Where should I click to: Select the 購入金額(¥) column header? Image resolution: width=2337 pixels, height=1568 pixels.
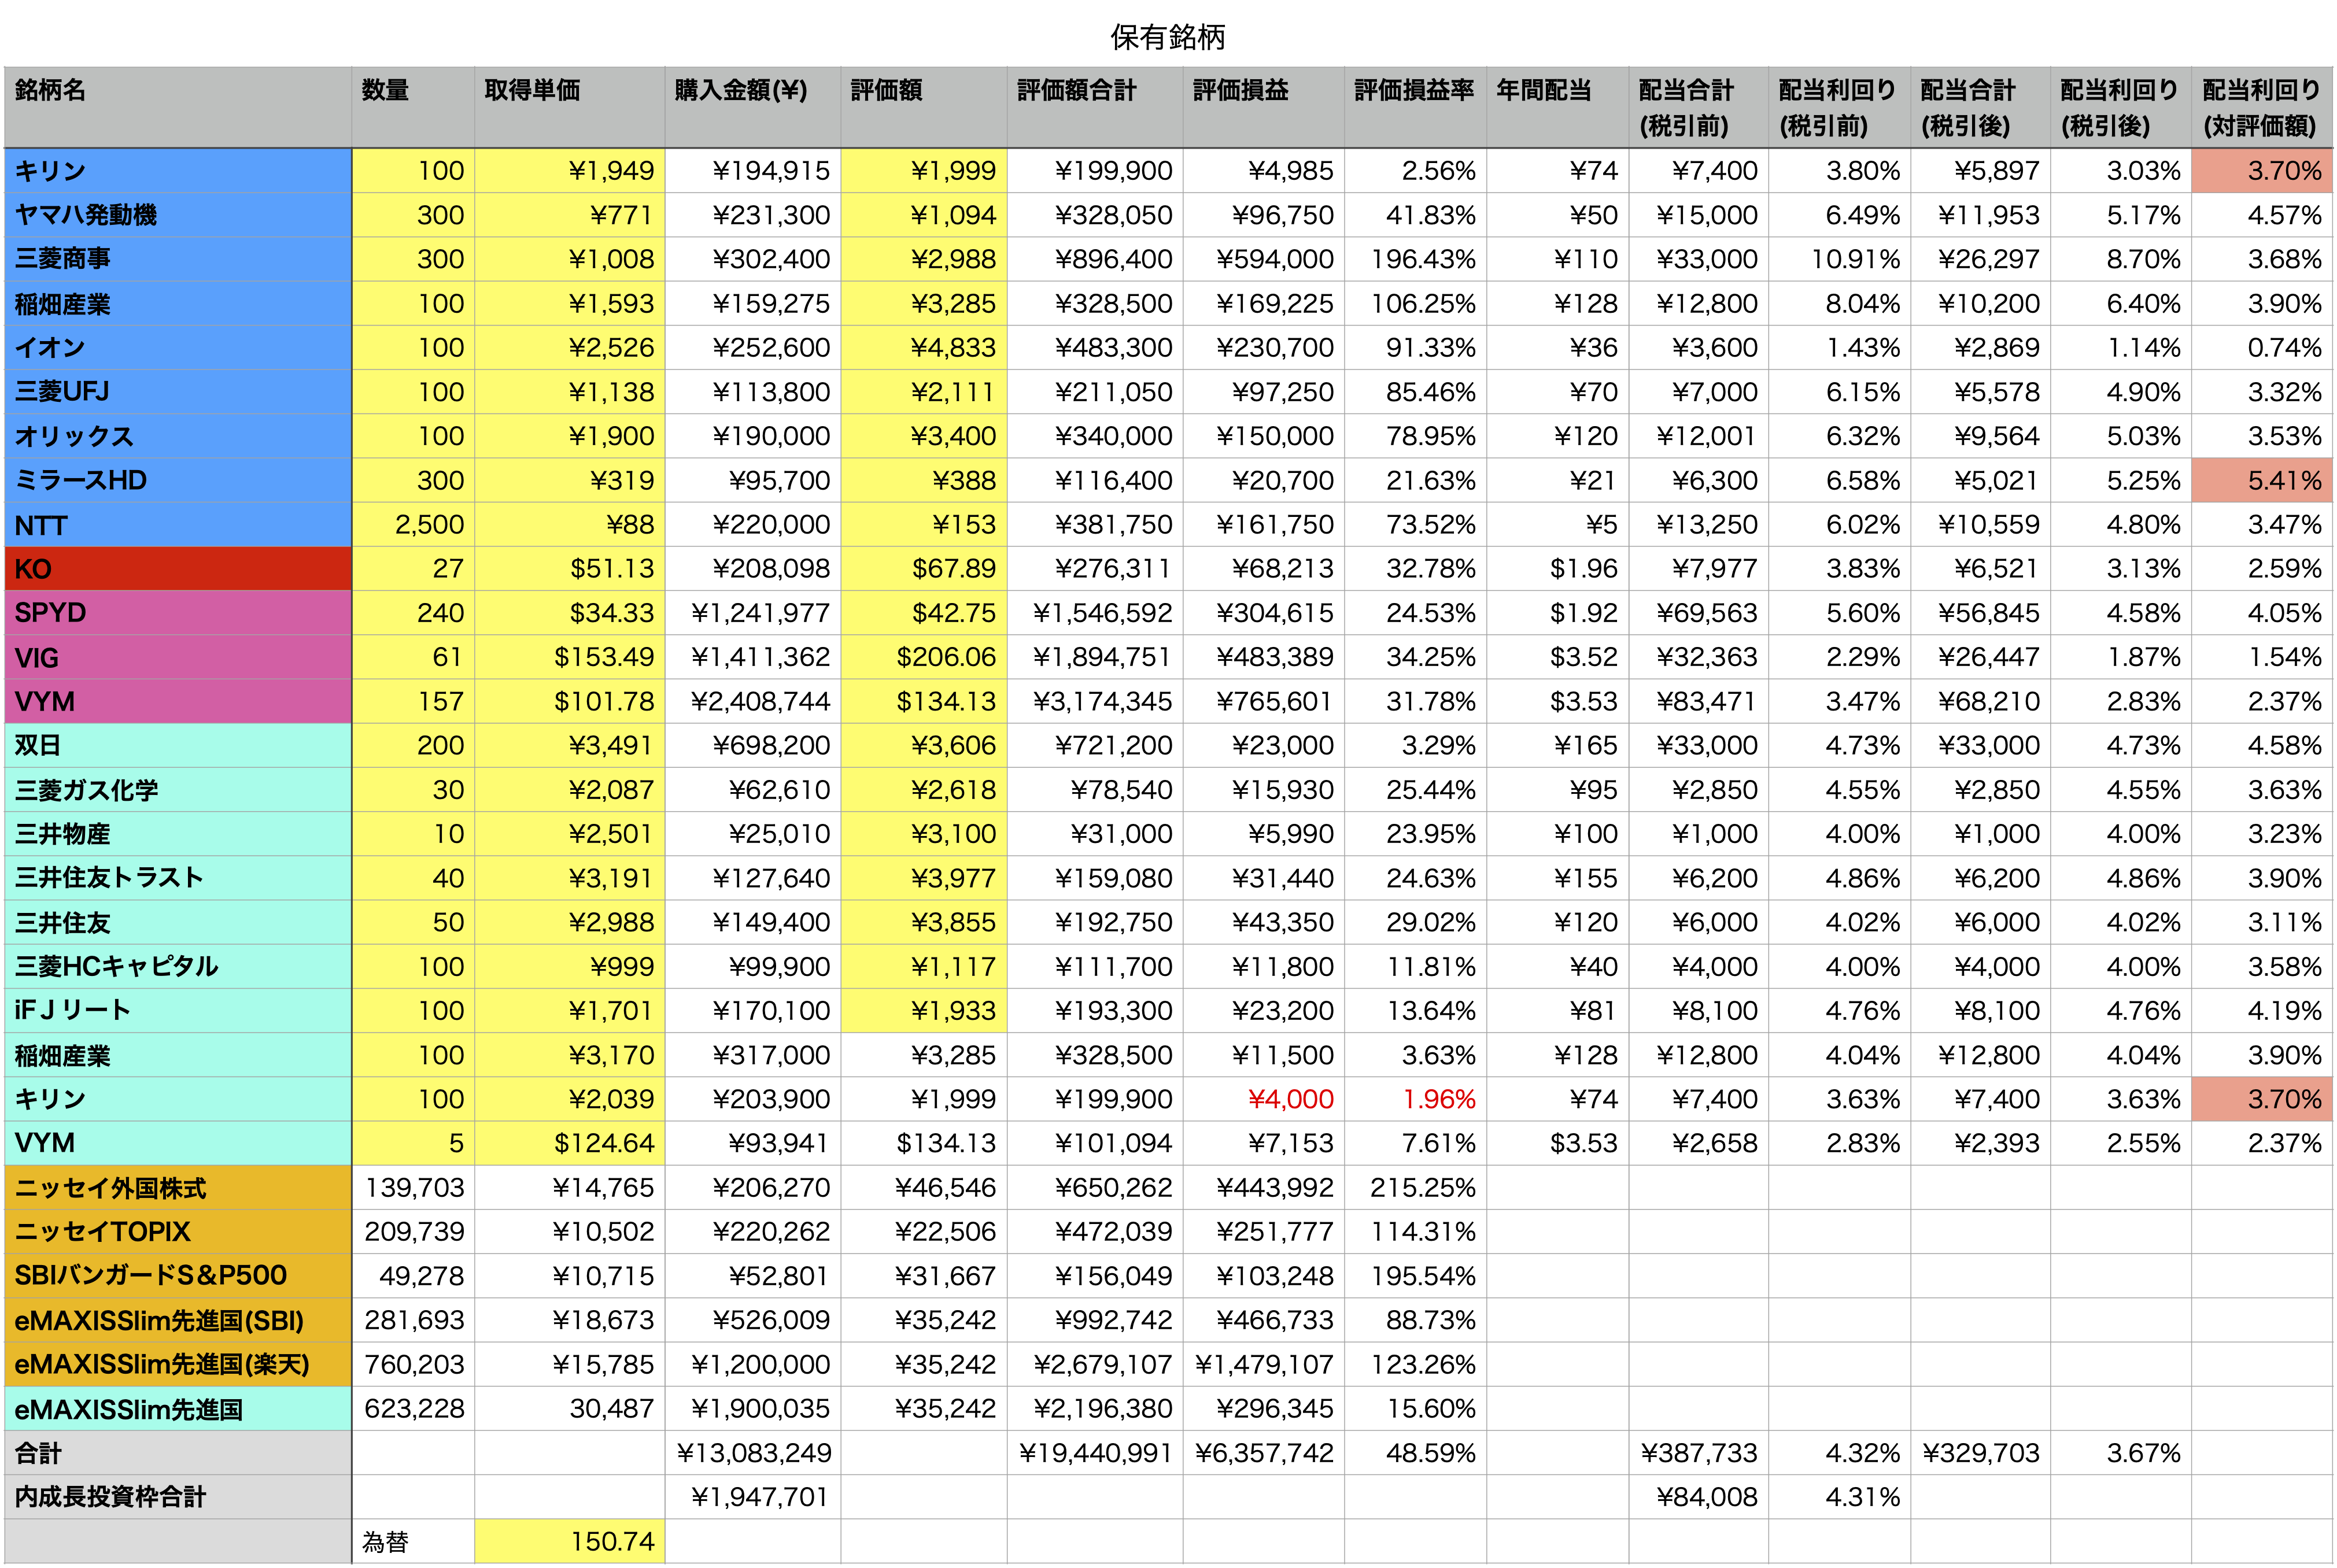pos(753,108)
